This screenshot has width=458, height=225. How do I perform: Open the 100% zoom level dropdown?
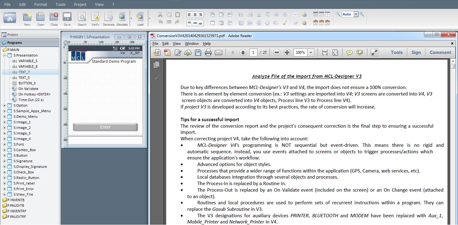tap(311, 53)
